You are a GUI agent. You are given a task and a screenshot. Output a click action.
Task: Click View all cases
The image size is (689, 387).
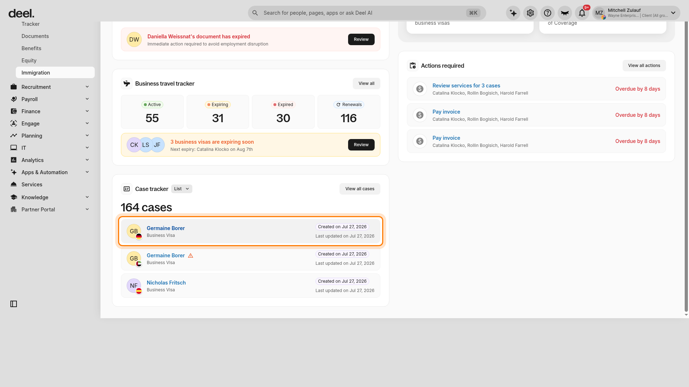[x=360, y=189]
